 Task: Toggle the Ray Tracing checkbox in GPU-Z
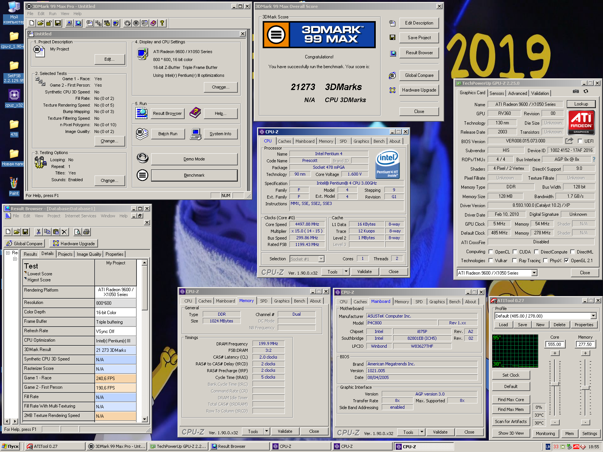[x=514, y=260]
